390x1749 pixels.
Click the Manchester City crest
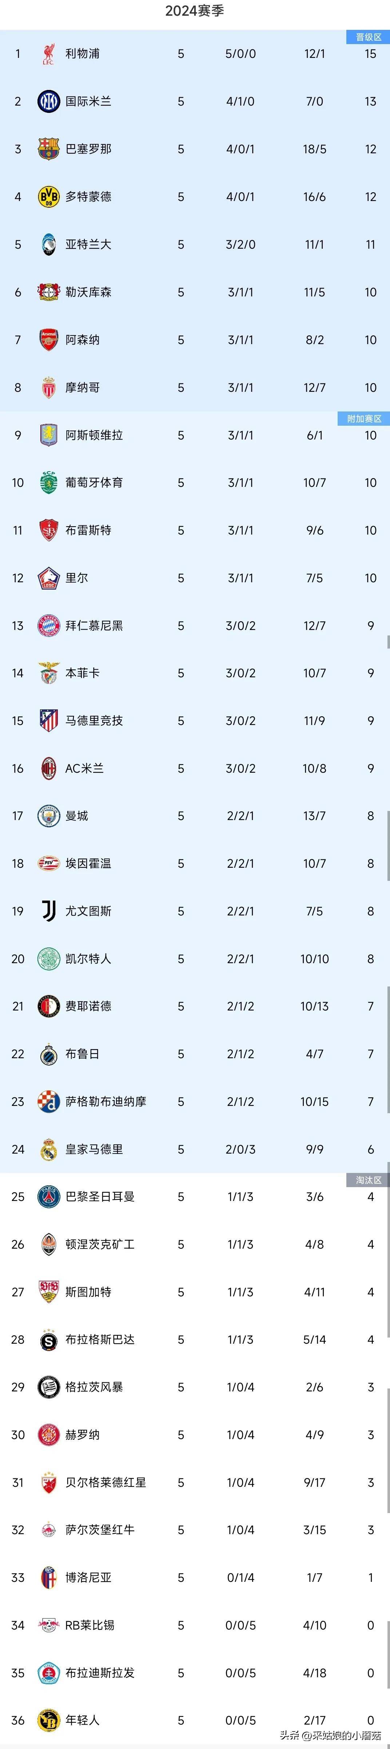(x=48, y=816)
